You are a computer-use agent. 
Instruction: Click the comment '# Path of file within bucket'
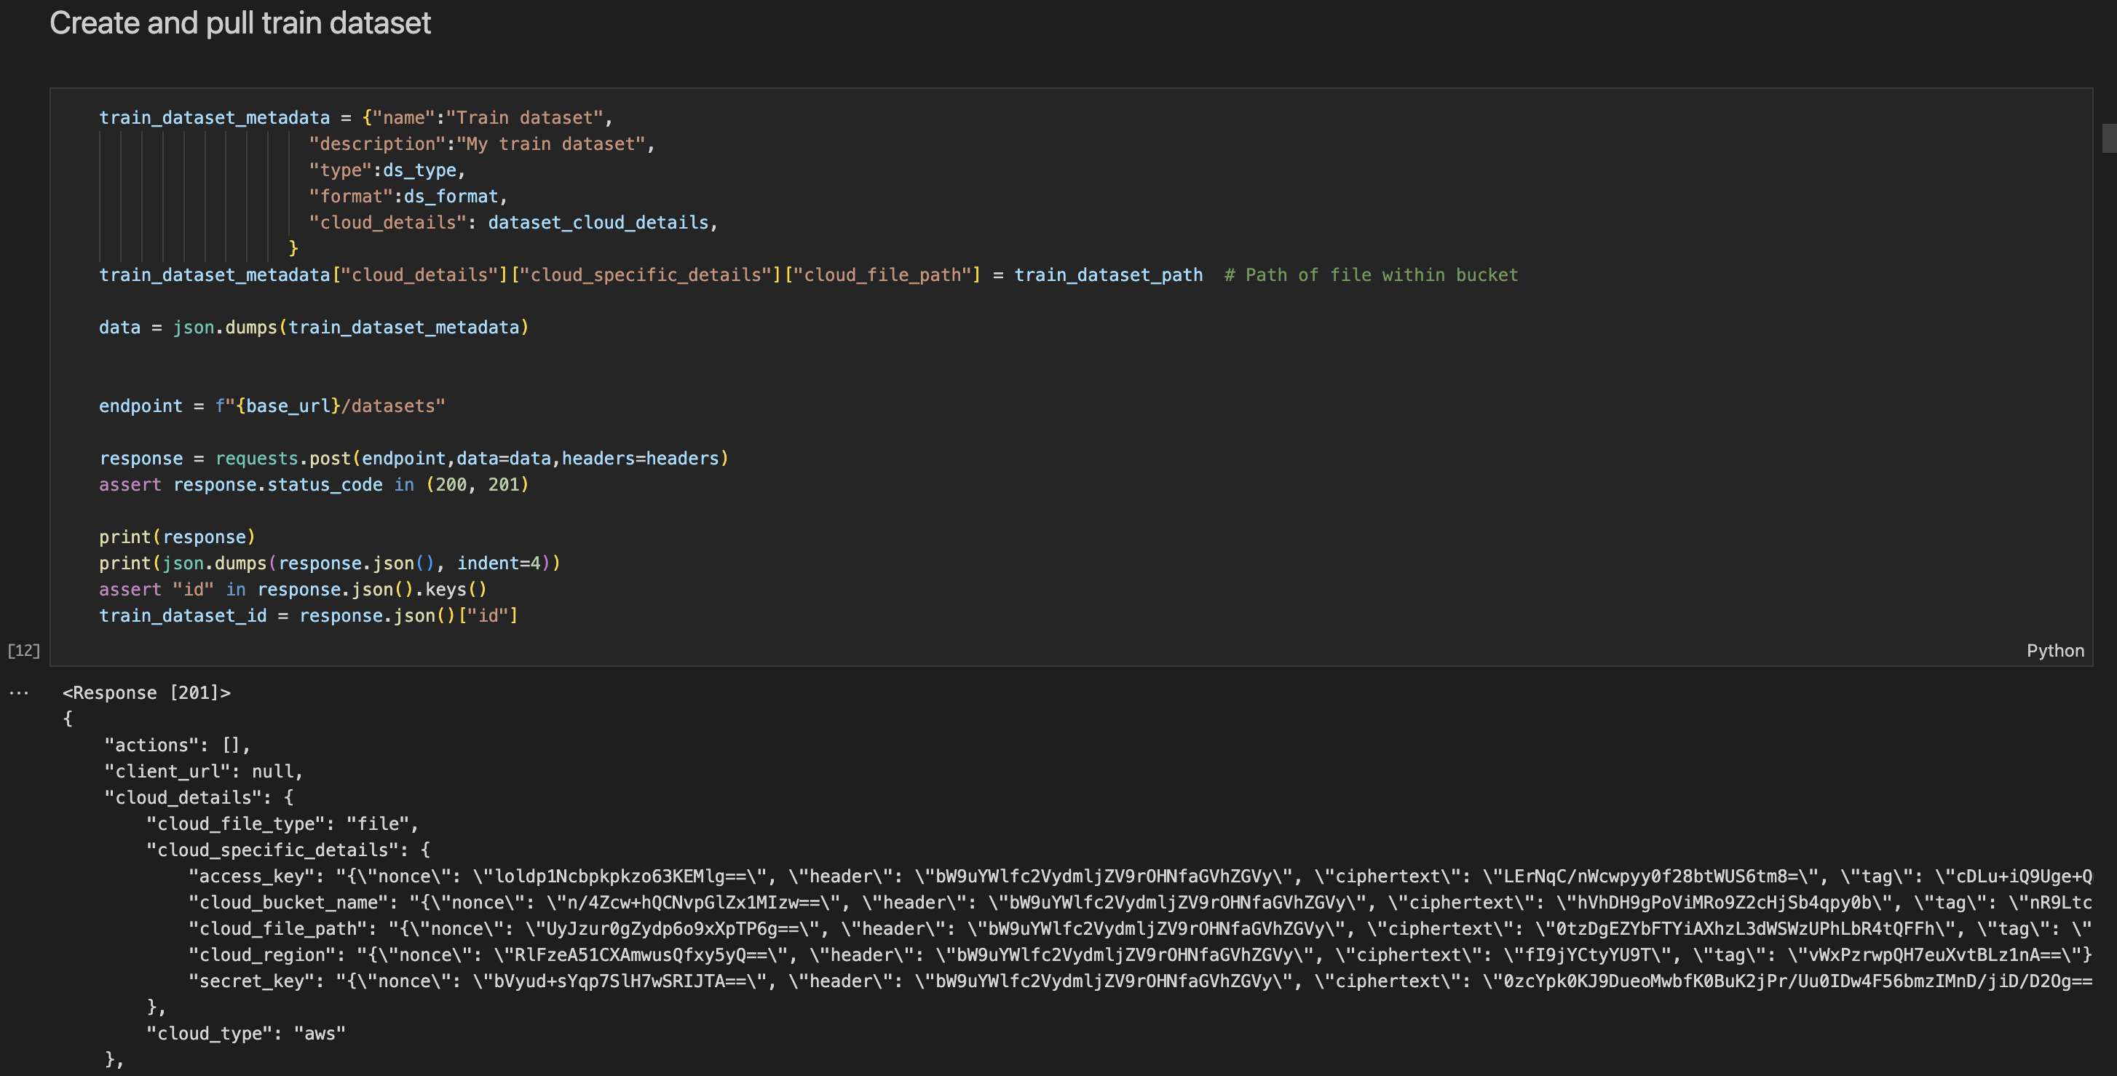pos(1371,274)
